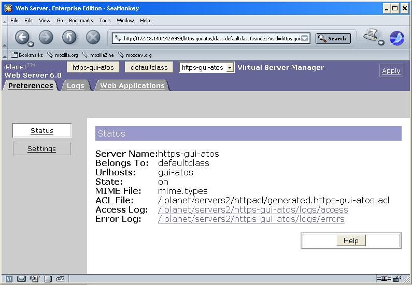The height and width of the screenshot is (285, 412).
Task: Open the Help menu
Action: coord(145,21)
